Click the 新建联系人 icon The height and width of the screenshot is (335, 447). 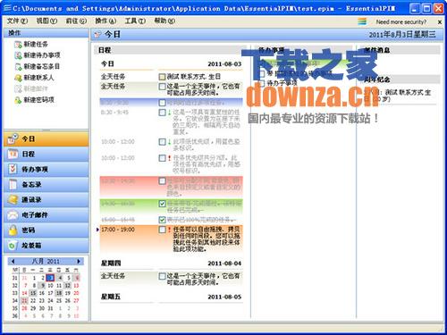coord(18,78)
